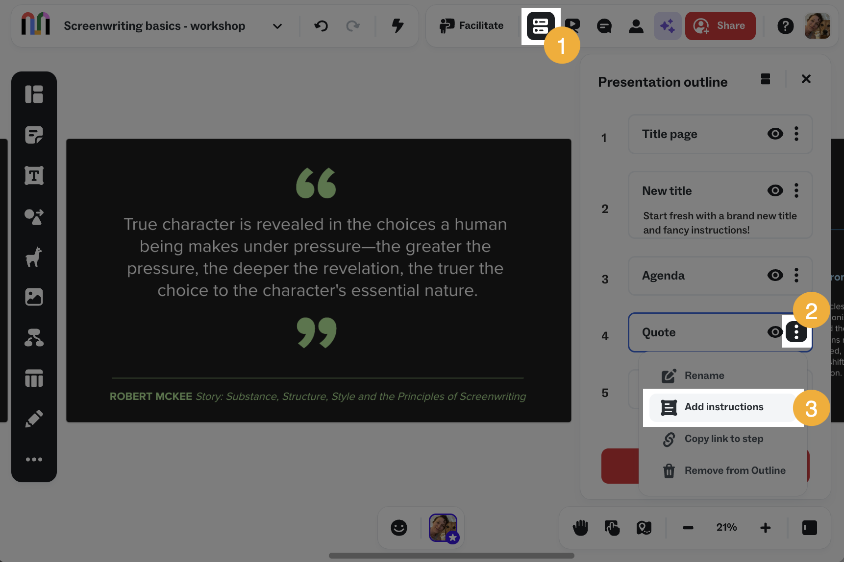Open the shapes and lines tool
Screen dimensions: 844x562
pos(34,216)
